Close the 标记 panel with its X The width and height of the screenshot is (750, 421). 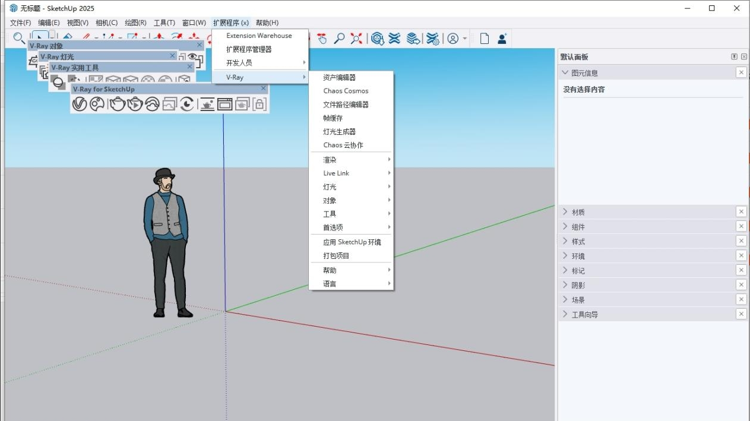tap(741, 270)
